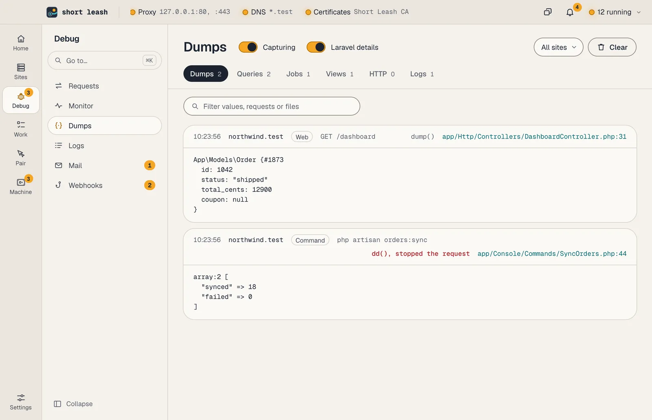Expand the 12 running services dropdown
The height and width of the screenshot is (420, 652).
tap(615, 12)
